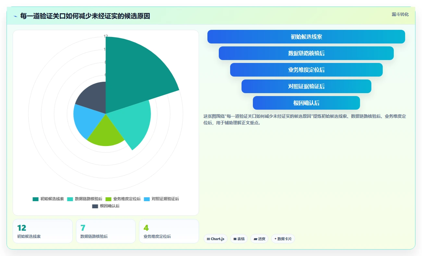Toggle 数据链路核验后 legend color swatch
422x256 pixels.
70,199
